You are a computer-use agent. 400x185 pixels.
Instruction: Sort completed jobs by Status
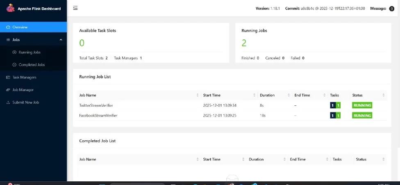384,159
